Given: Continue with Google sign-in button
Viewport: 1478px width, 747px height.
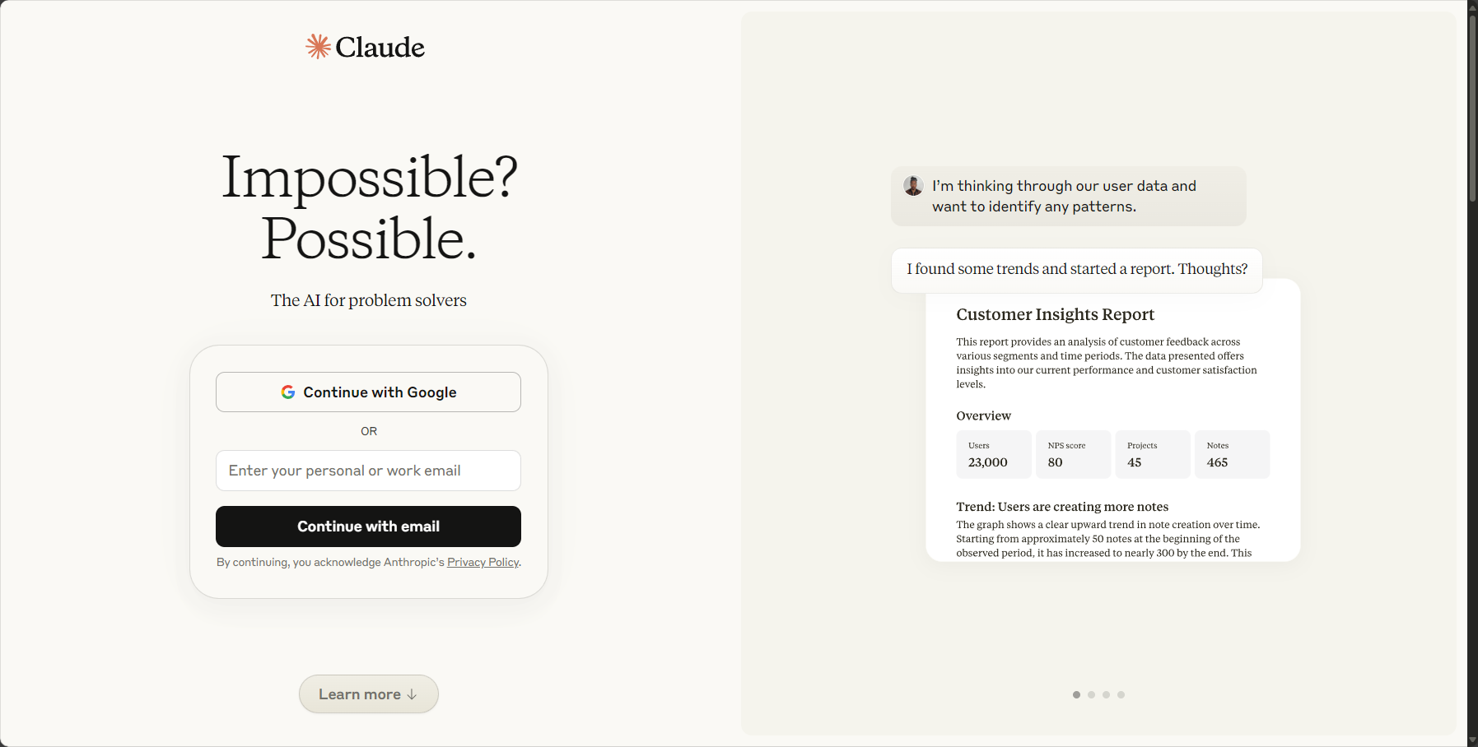Looking at the screenshot, I should 368,392.
